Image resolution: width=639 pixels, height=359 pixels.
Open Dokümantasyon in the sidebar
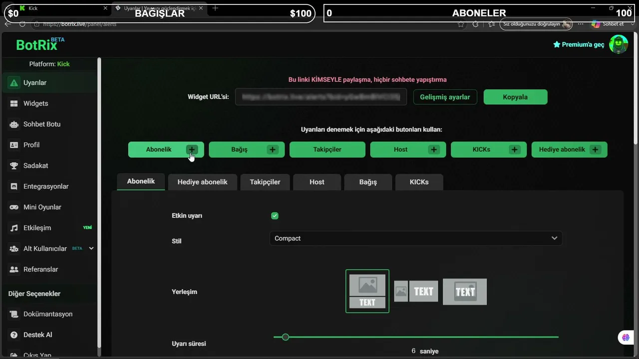[49, 314]
